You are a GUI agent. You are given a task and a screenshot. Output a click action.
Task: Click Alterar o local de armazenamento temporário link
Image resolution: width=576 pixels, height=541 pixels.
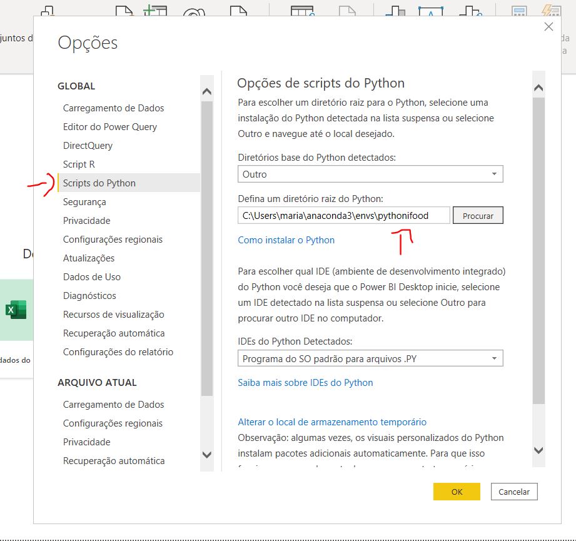click(x=332, y=422)
